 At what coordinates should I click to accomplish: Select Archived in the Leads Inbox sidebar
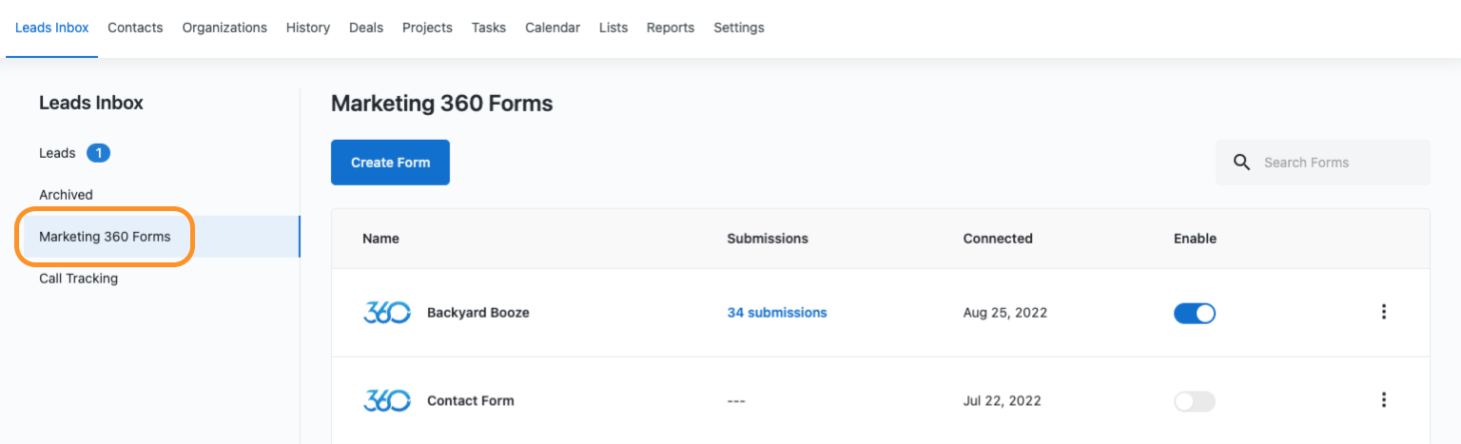[66, 195]
